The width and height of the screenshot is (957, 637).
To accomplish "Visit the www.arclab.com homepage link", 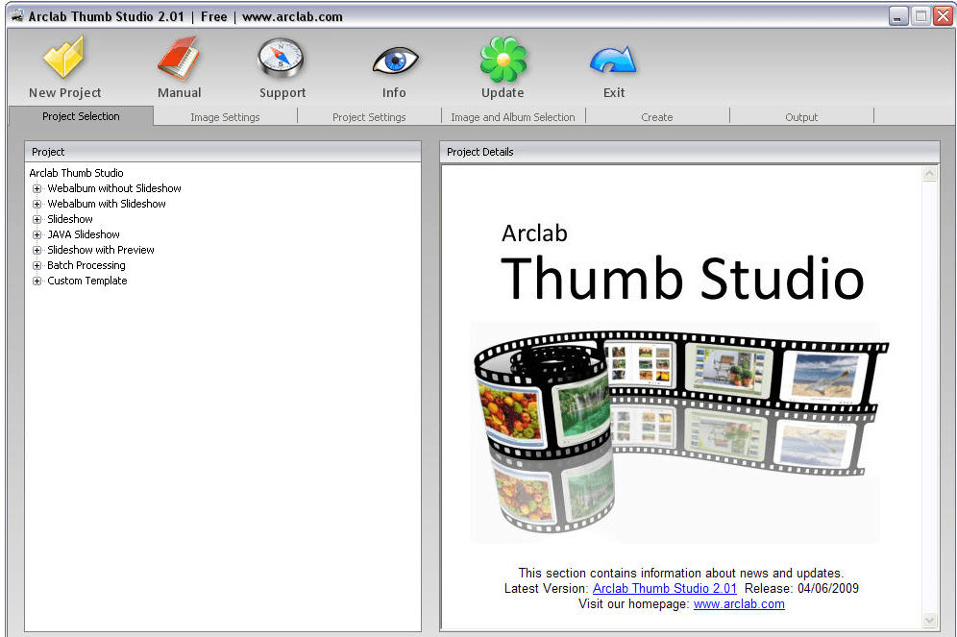I will [x=739, y=604].
